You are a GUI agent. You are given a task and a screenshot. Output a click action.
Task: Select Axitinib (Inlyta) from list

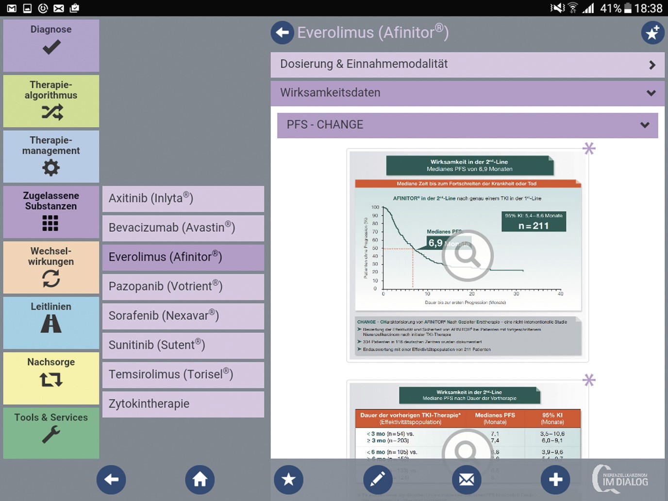[183, 199]
